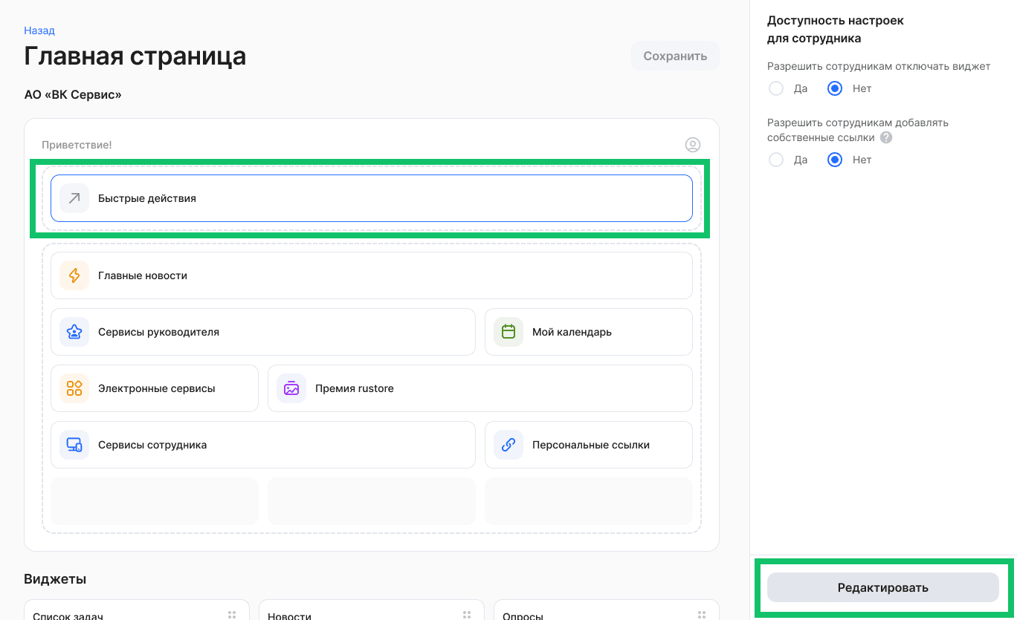Click the arrow icon in Быстрые действия

73,198
